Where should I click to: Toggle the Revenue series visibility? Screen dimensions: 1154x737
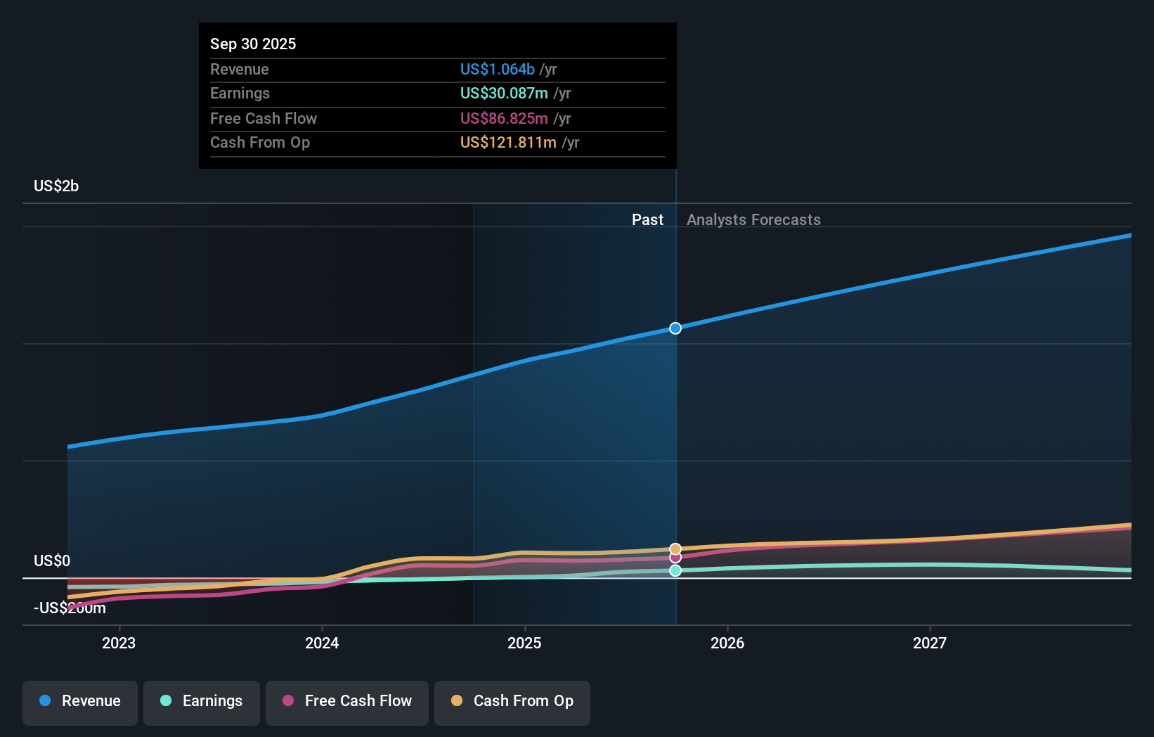pos(79,701)
